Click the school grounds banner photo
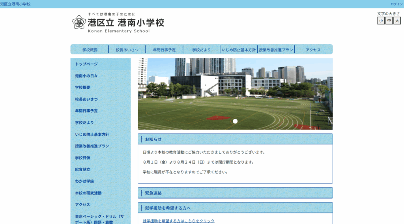 pyautogui.click(x=235, y=94)
